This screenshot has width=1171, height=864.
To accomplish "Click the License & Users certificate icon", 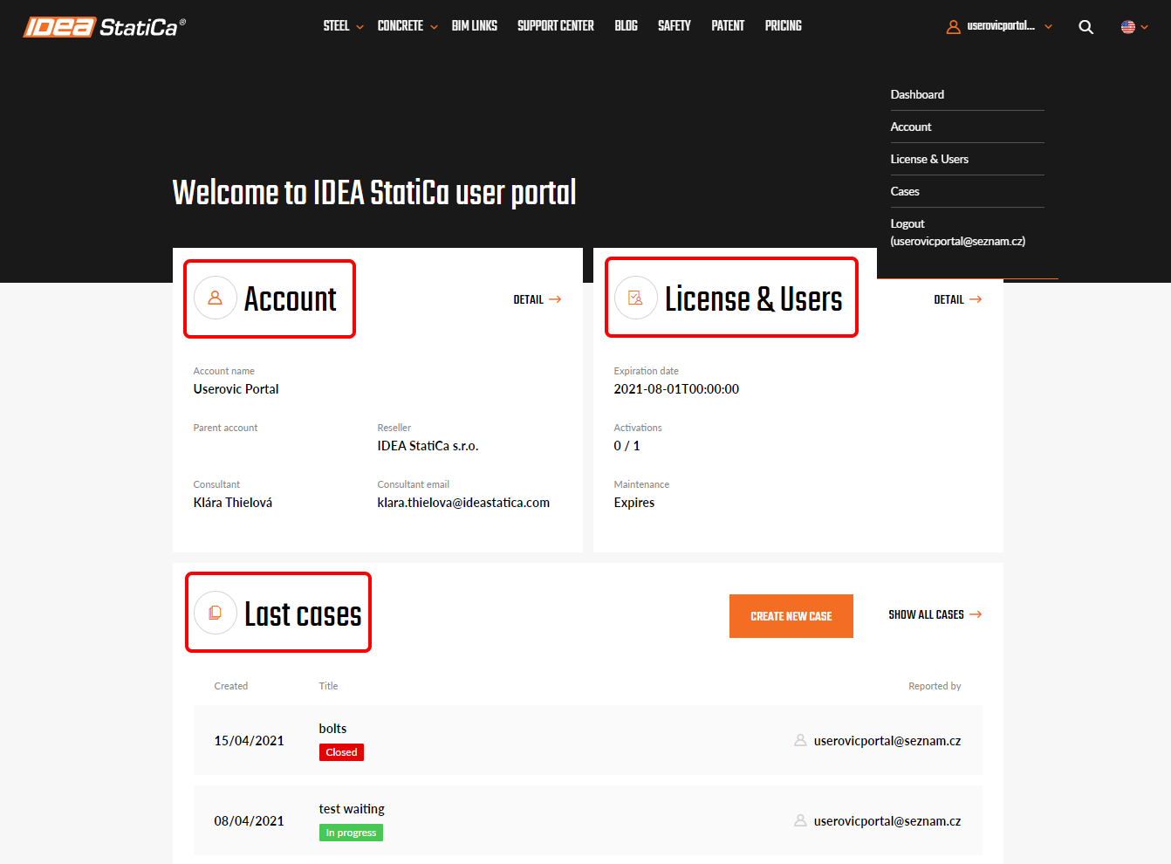I will (x=635, y=298).
